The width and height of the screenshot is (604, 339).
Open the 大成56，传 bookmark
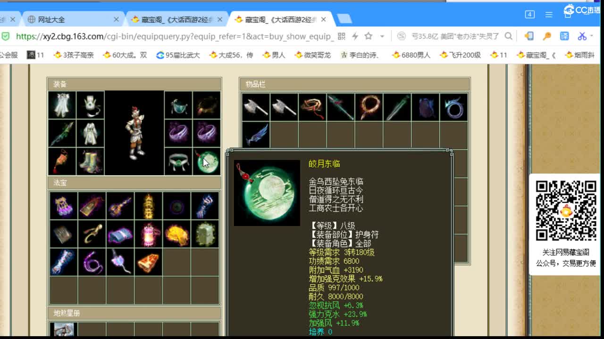[231, 55]
